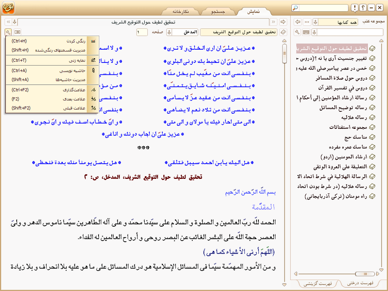Switch to the جستجو tab
The image size is (388, 291).
pos(218,12)
